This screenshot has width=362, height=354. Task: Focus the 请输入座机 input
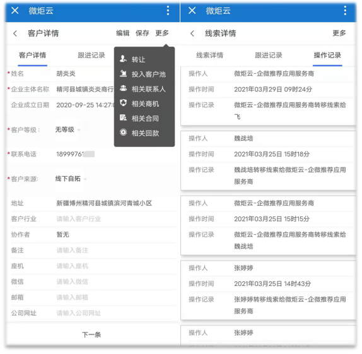73,266
